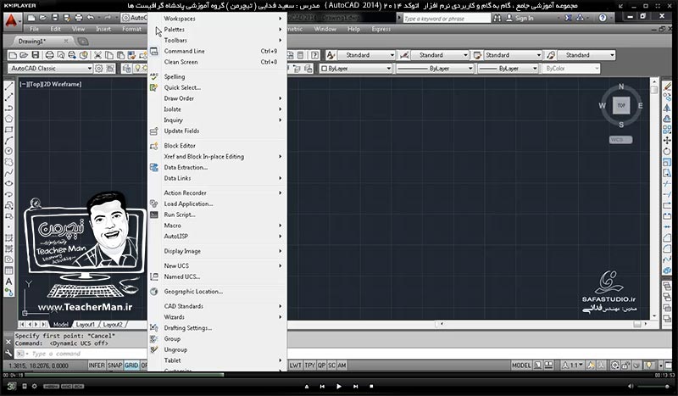This screenshot has width=678, height=396.
Task: Click the KMPlayer play button
Action: (338, 386)
